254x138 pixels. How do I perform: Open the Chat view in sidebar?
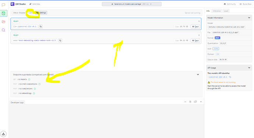click(x=3, y=5)
